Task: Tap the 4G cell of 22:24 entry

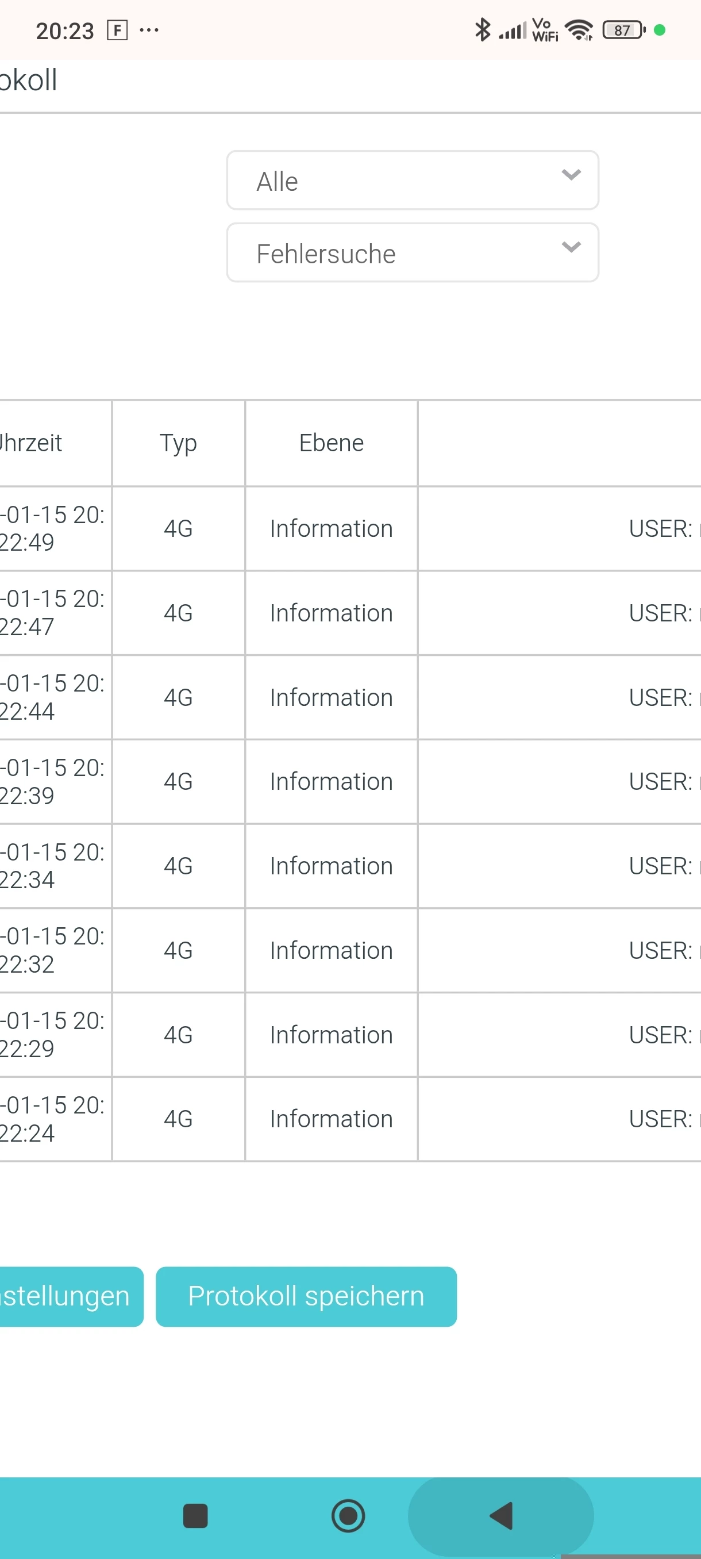Action: [179, 1119]
